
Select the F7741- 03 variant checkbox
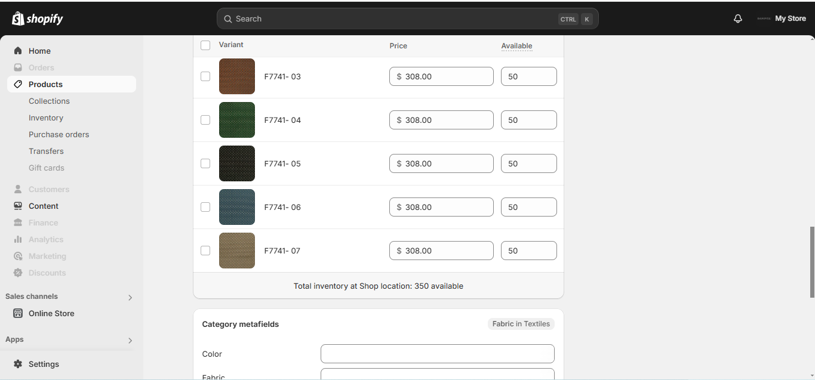pos(205,76)
